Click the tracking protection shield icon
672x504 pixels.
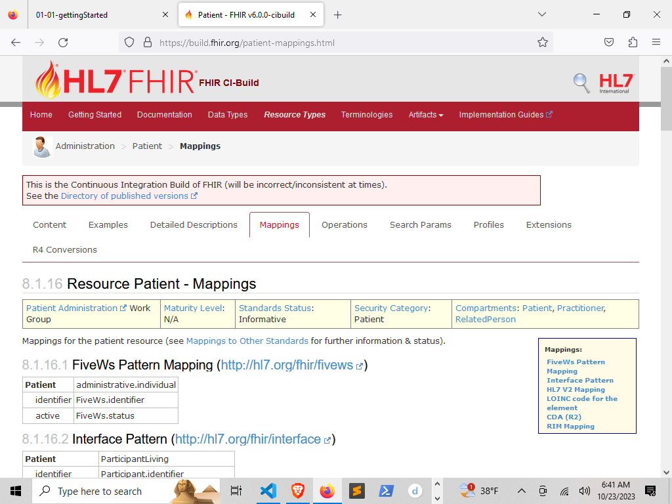[129, 43]
